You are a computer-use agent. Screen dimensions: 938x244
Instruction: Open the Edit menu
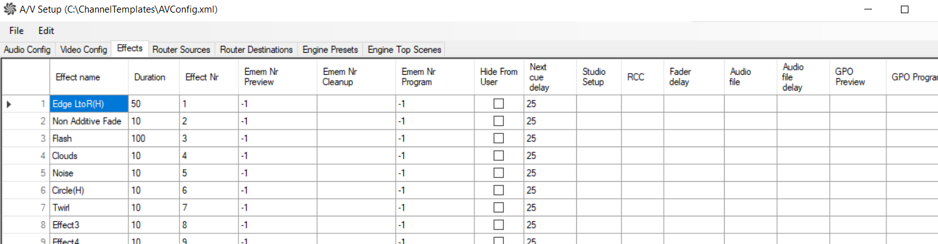tap(46, 30)
